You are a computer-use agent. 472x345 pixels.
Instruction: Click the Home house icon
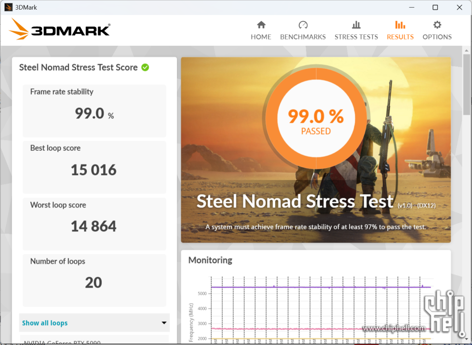pyautogui.click(x=261, y=25)
